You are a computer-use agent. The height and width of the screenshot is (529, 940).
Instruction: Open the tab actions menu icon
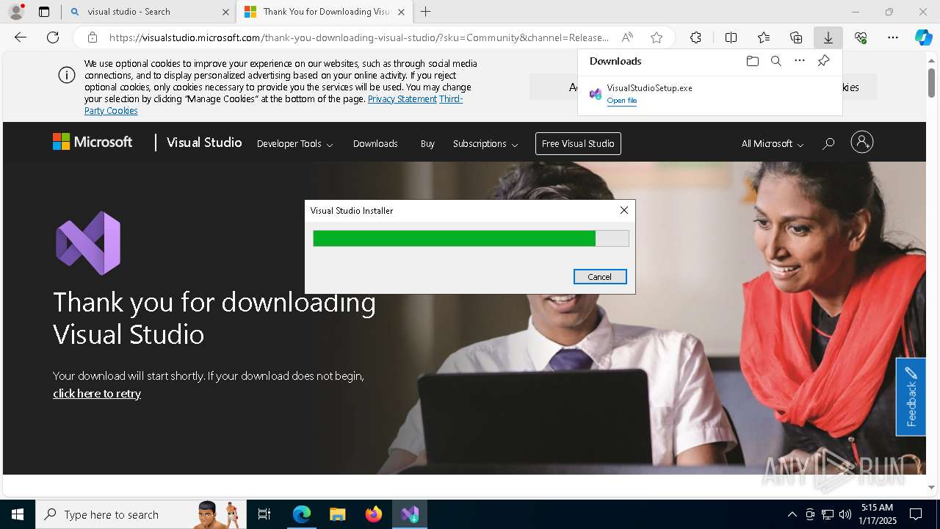point(44,12)
